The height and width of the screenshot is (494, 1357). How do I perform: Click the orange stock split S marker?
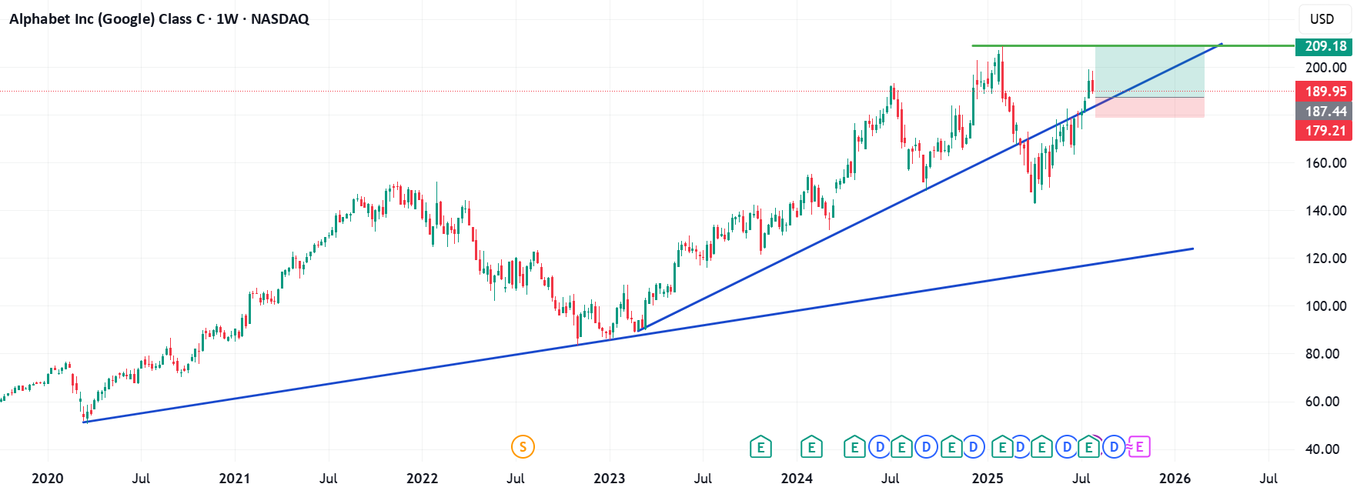[523, 446]
